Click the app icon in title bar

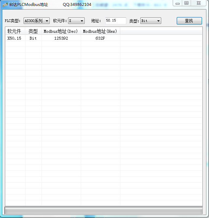click(5, 5)
